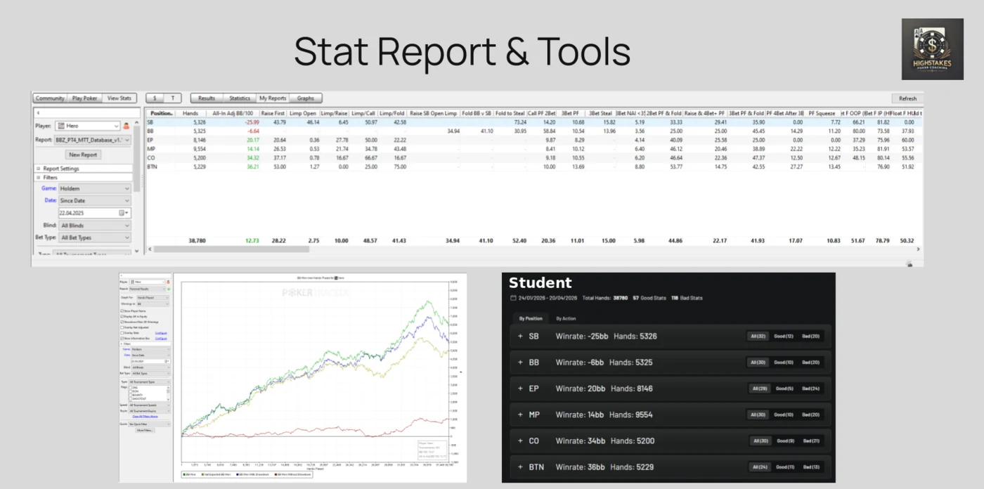Open the No Quick Filter dropdown
Screen dimensions: 984x489
(x=150, y=424)
